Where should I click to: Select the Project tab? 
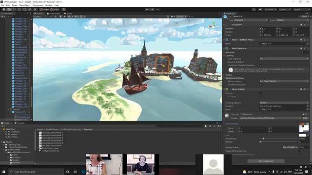click(6, 123)
